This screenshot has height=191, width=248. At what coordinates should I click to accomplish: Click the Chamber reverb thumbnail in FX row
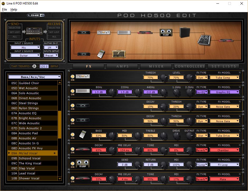[x=83, y=149]
